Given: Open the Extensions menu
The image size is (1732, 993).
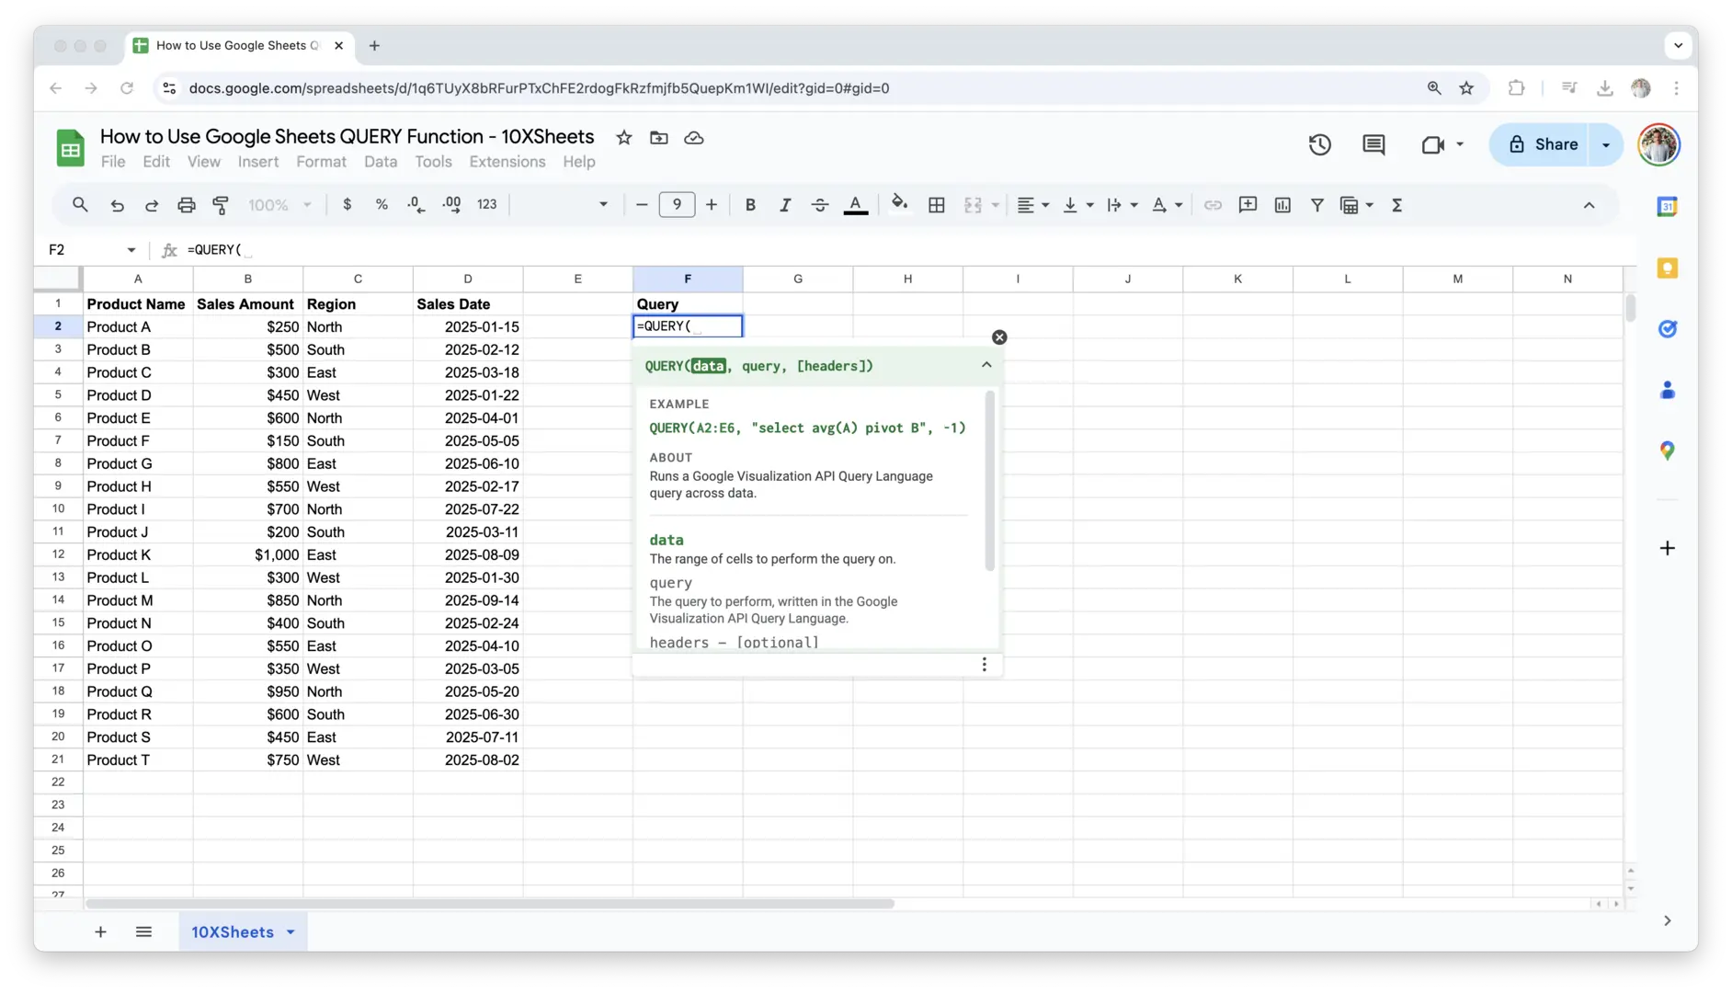Looking at the screenshot, I should click(x=507, y=162).
